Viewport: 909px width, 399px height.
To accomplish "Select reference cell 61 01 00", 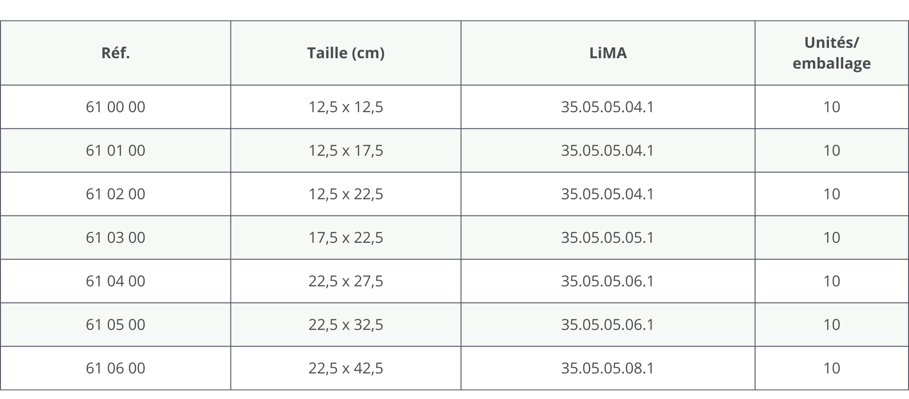I will point(116,151).
